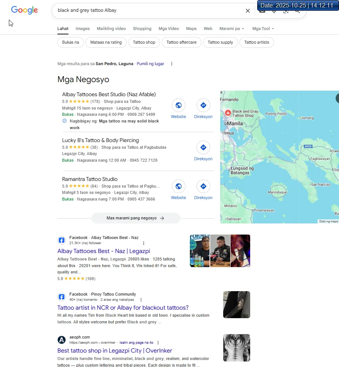The image size is (339, 367).
Task: Toggle the Bukas na filter chip
Action: pos(71,42)
